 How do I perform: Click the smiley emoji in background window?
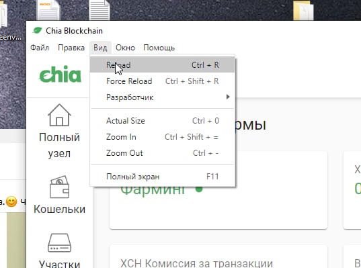coord(11,202)
